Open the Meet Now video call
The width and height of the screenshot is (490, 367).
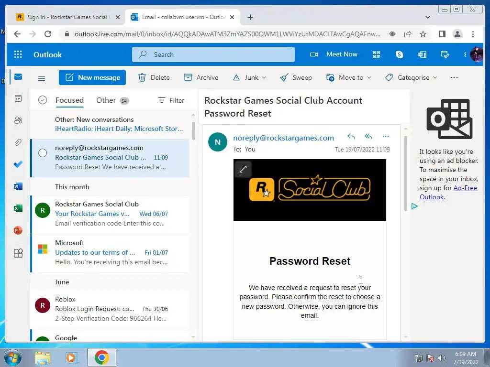click(x=334, y=54)
